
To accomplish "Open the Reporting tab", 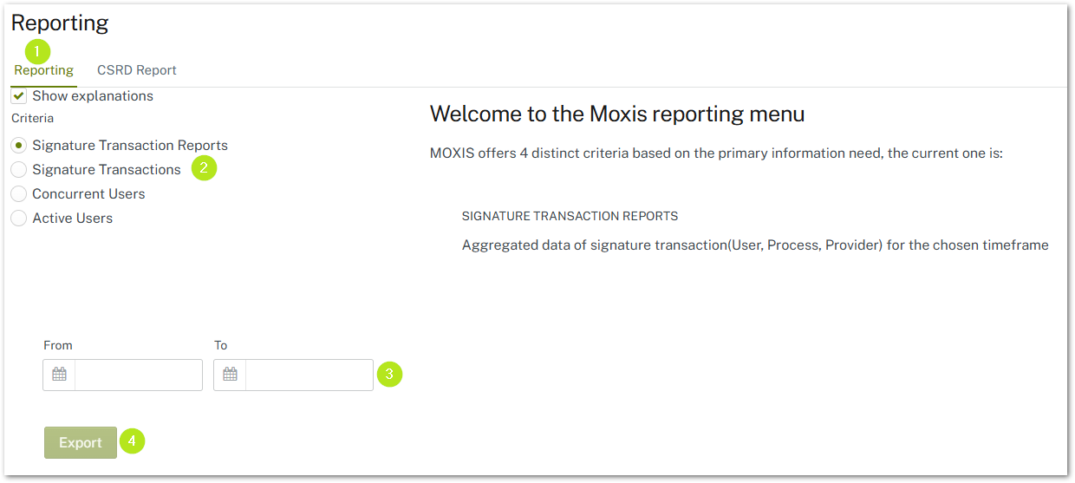I will point(44,70).
